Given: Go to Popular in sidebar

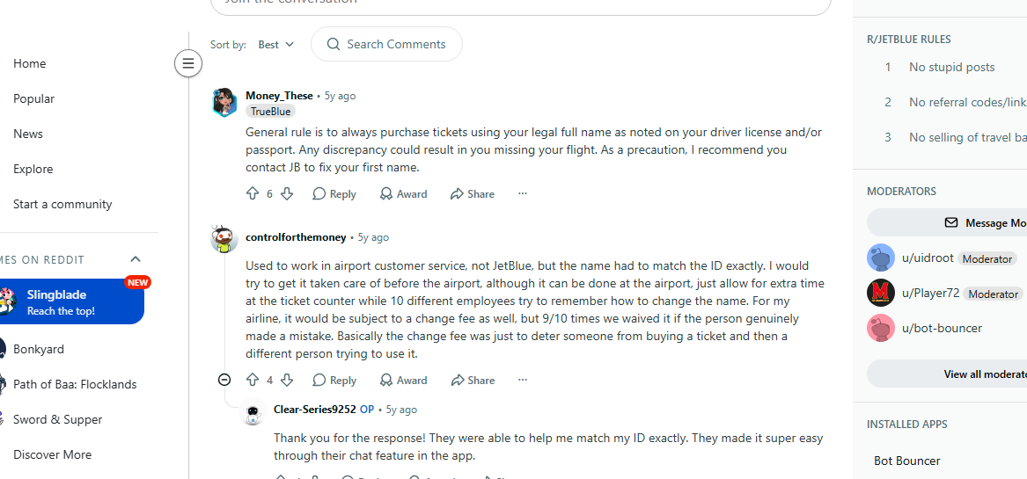Looking at the screenshot, I should 33,98.
